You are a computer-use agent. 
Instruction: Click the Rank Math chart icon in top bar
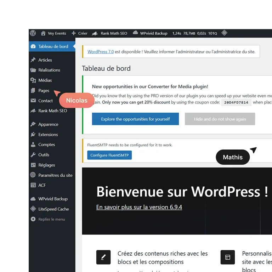(x=95, y=33)
